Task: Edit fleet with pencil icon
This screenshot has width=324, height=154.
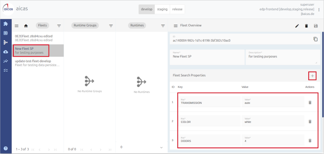Action: click(297, 26)
